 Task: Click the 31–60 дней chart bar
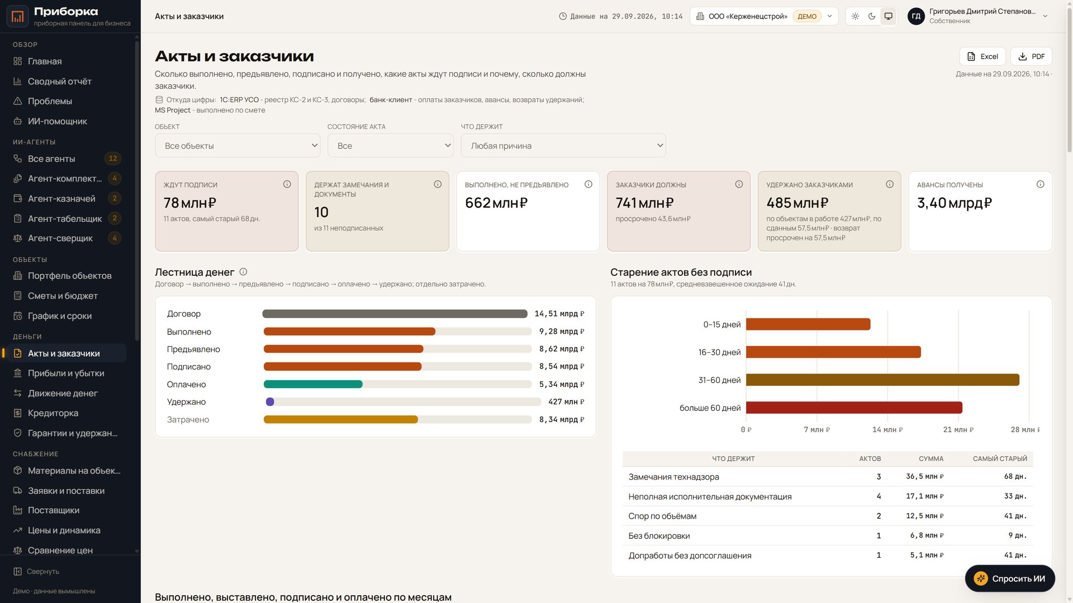tap(882, 380)
